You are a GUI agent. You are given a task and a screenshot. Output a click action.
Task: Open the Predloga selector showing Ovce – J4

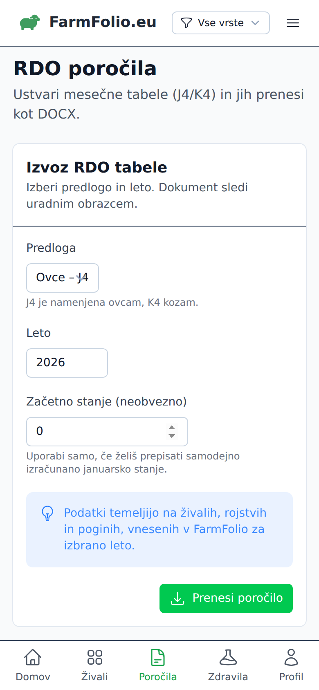pyautogui.click(x=62, y=278)
